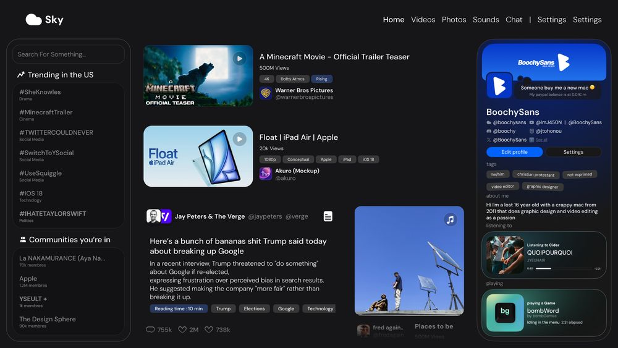Screen dimensions: 618x348
Task: Open Chat in top navigation
Action: click(x=514, y=20)
